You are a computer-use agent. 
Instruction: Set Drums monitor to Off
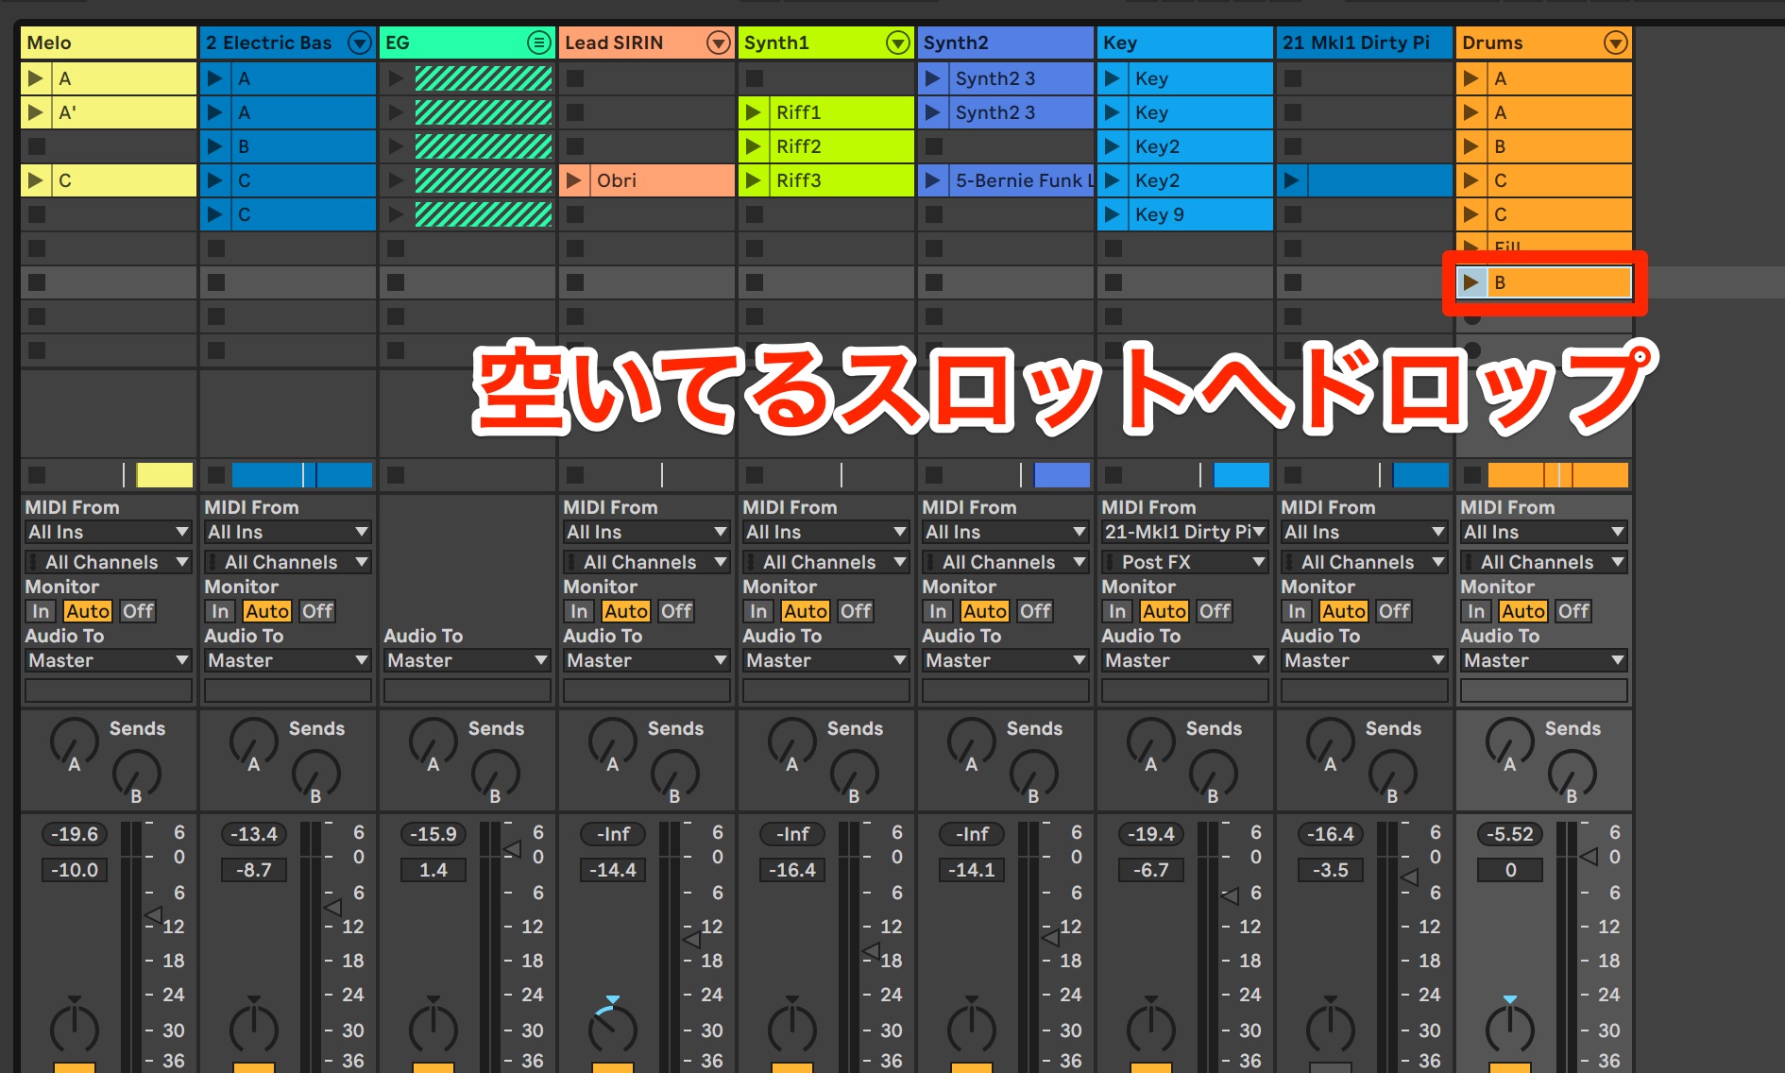[1573, 611]
